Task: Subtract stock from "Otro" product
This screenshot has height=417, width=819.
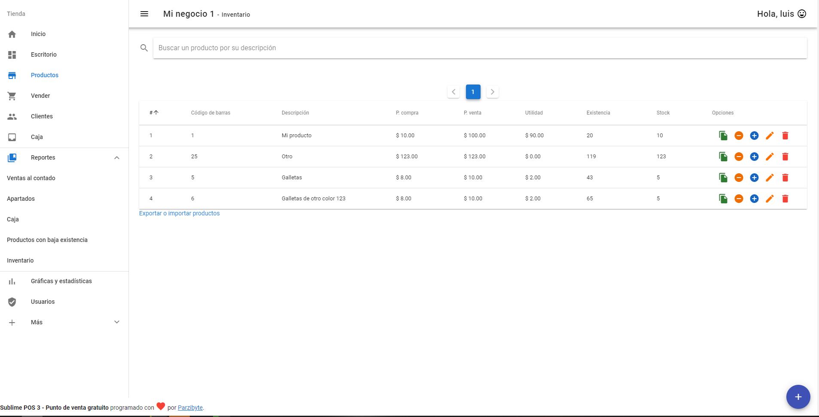Action: 739,157
